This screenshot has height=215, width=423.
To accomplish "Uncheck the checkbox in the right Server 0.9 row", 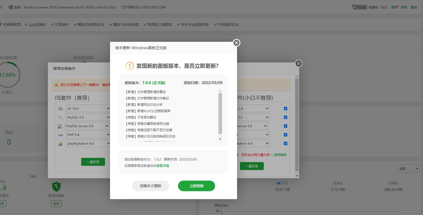I will pyautogui.click(x=285, y=126).
